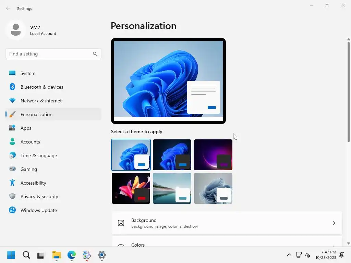Screen dimensions: 351x263
Task: Click the Windows Update sync icon
Action: pyautogui.click(x=12, y=210)
